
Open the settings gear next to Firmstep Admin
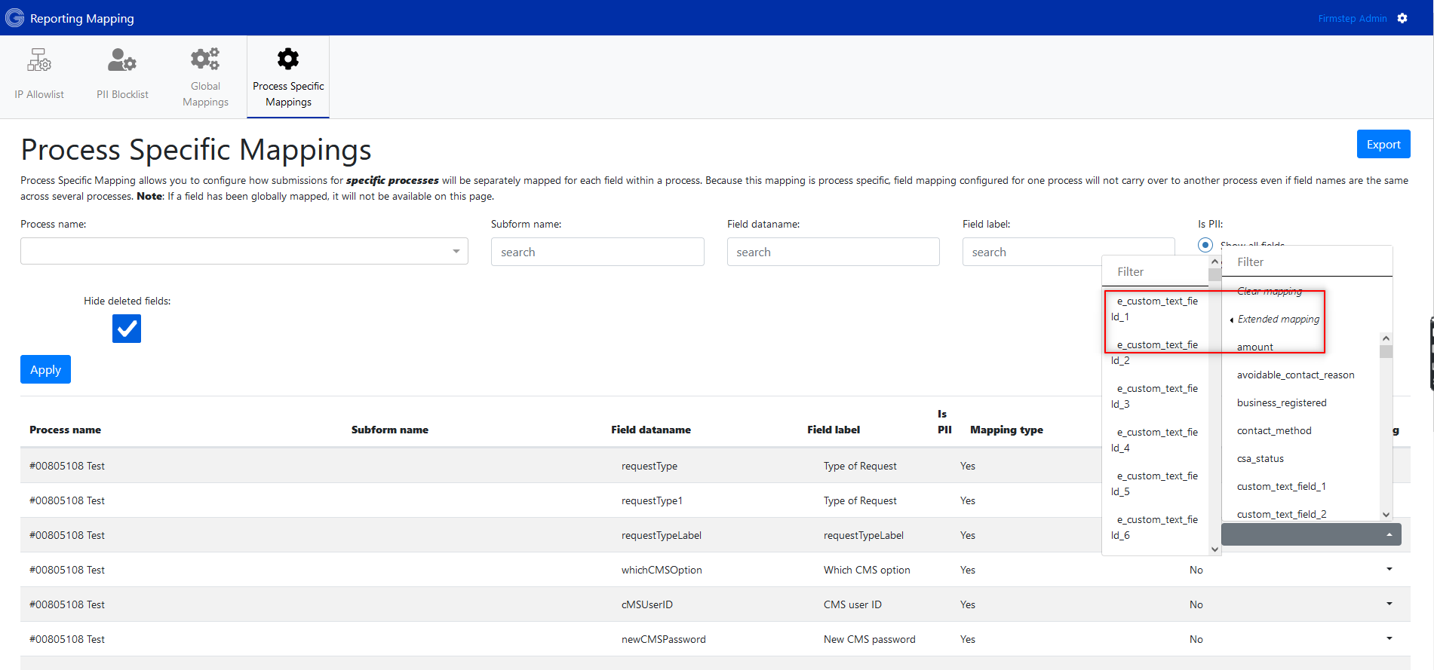(1402, 18)
